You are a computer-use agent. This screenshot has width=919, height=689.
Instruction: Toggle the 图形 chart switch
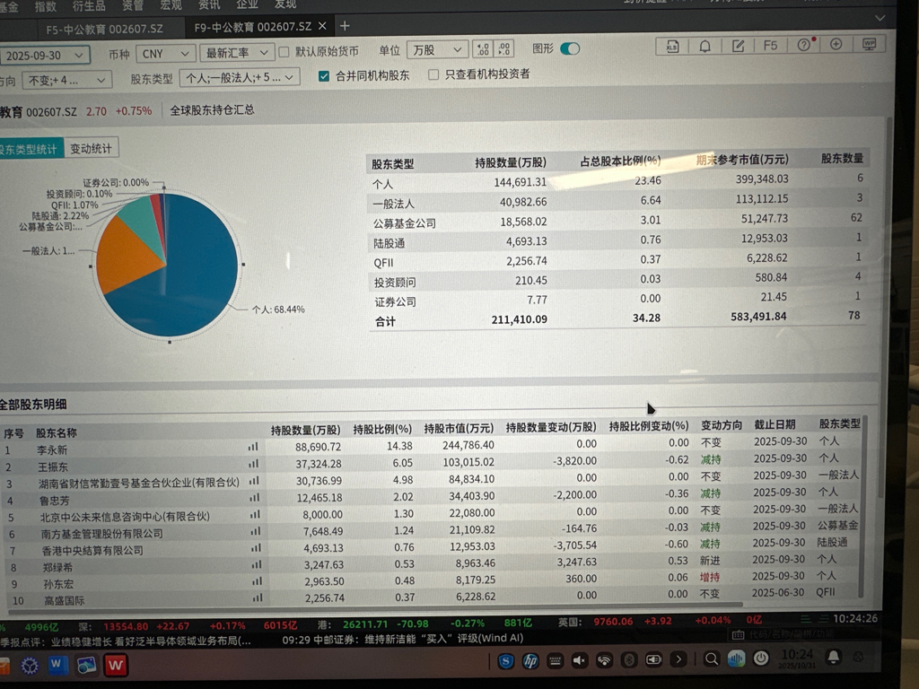[x=570, y=48]
